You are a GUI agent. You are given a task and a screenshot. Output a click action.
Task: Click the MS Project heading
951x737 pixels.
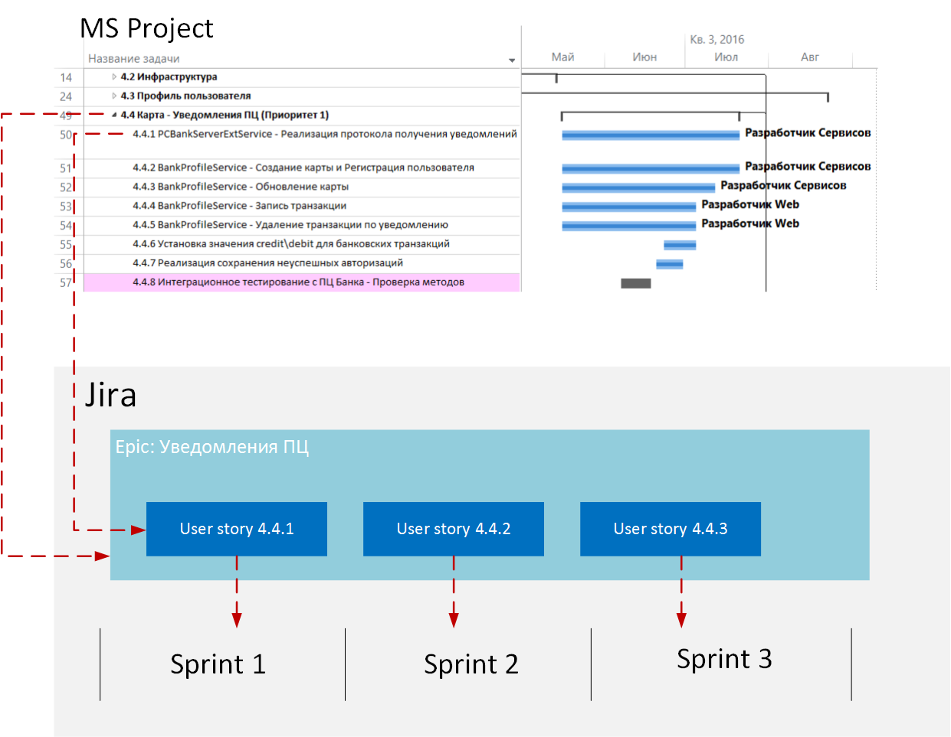pos(146,28)
